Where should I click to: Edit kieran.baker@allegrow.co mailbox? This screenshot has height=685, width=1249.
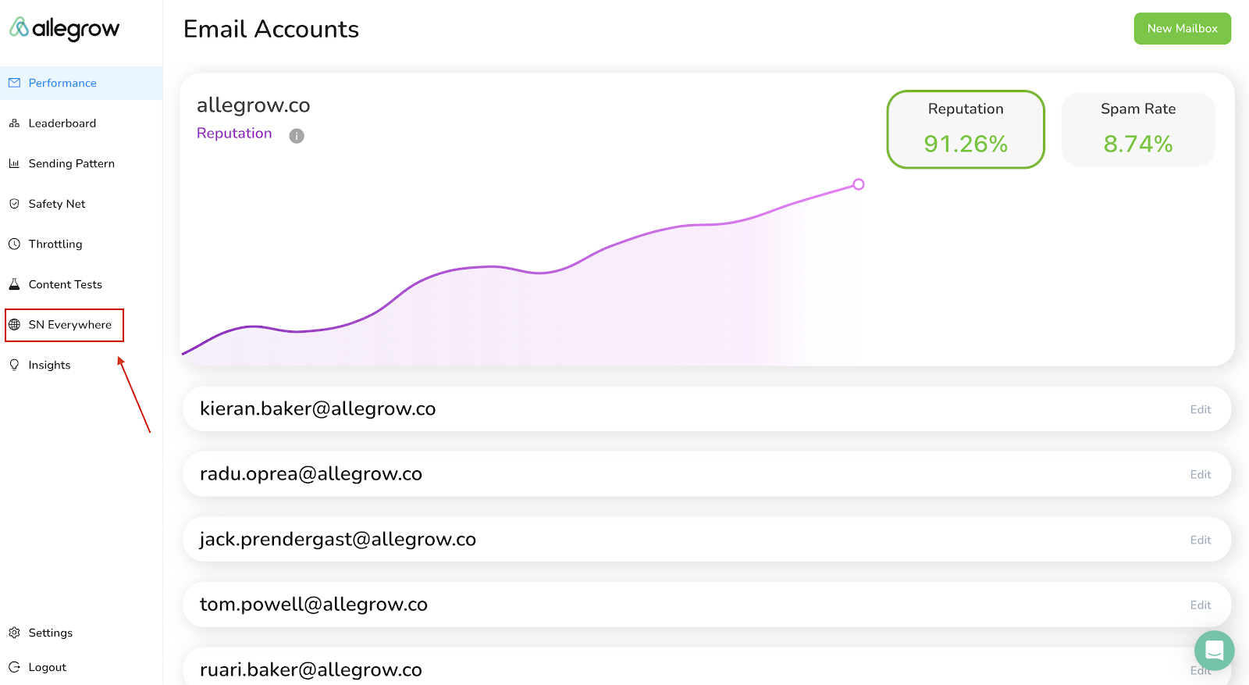point(1201,409)
